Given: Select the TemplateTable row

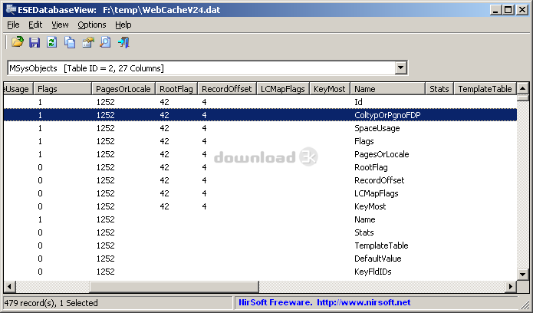Looking at the screenshot, I should [380, 245].
